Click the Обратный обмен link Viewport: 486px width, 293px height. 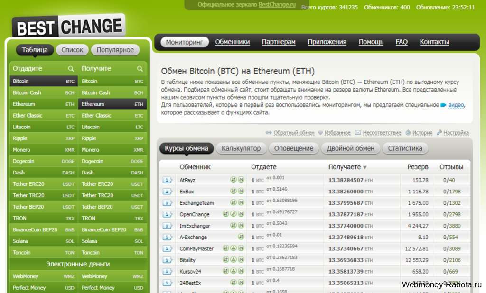(294, 133)
